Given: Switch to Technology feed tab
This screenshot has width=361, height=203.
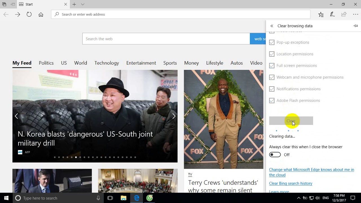Looking at the screenshot, I should point(107,63).
